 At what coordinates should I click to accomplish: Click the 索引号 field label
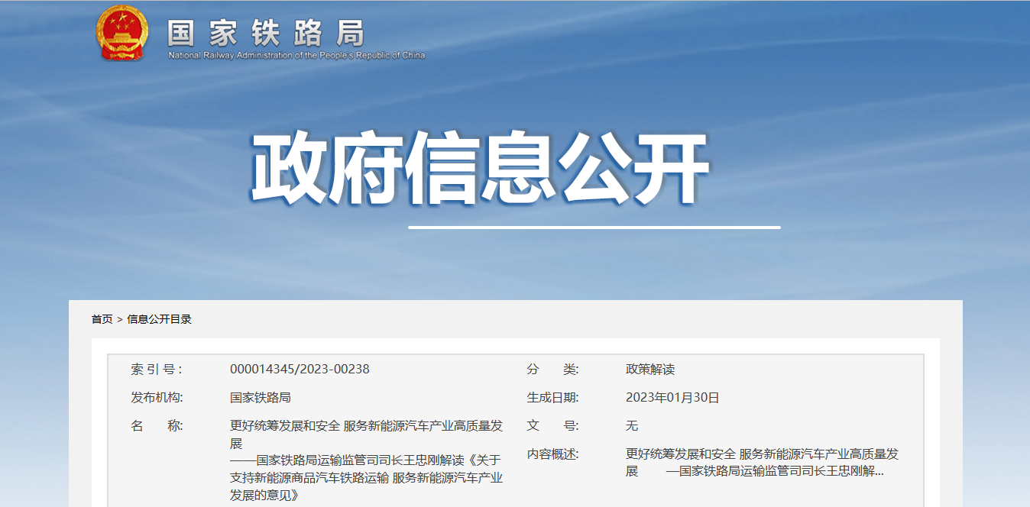point(157,370)
